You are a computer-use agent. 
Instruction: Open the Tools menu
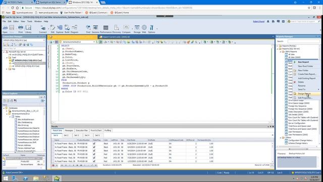30,21
